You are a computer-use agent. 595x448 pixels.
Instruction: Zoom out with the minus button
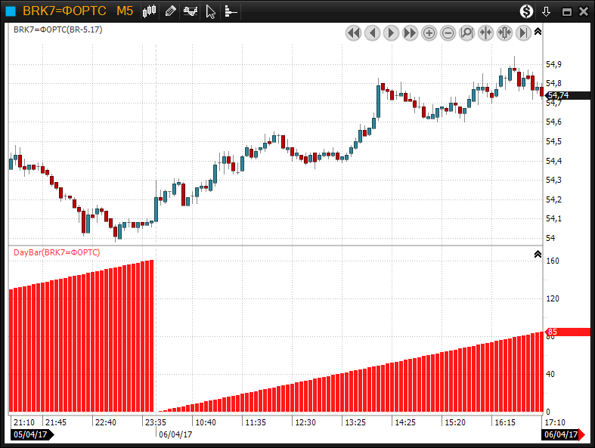448,32
